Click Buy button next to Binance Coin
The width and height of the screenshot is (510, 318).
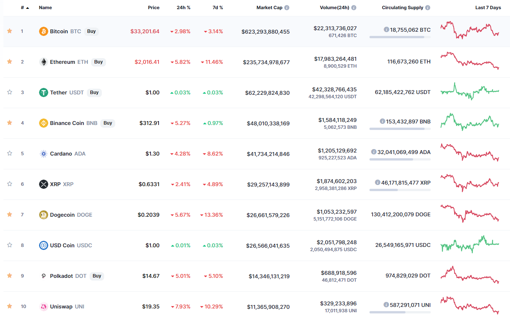(108, 123)
